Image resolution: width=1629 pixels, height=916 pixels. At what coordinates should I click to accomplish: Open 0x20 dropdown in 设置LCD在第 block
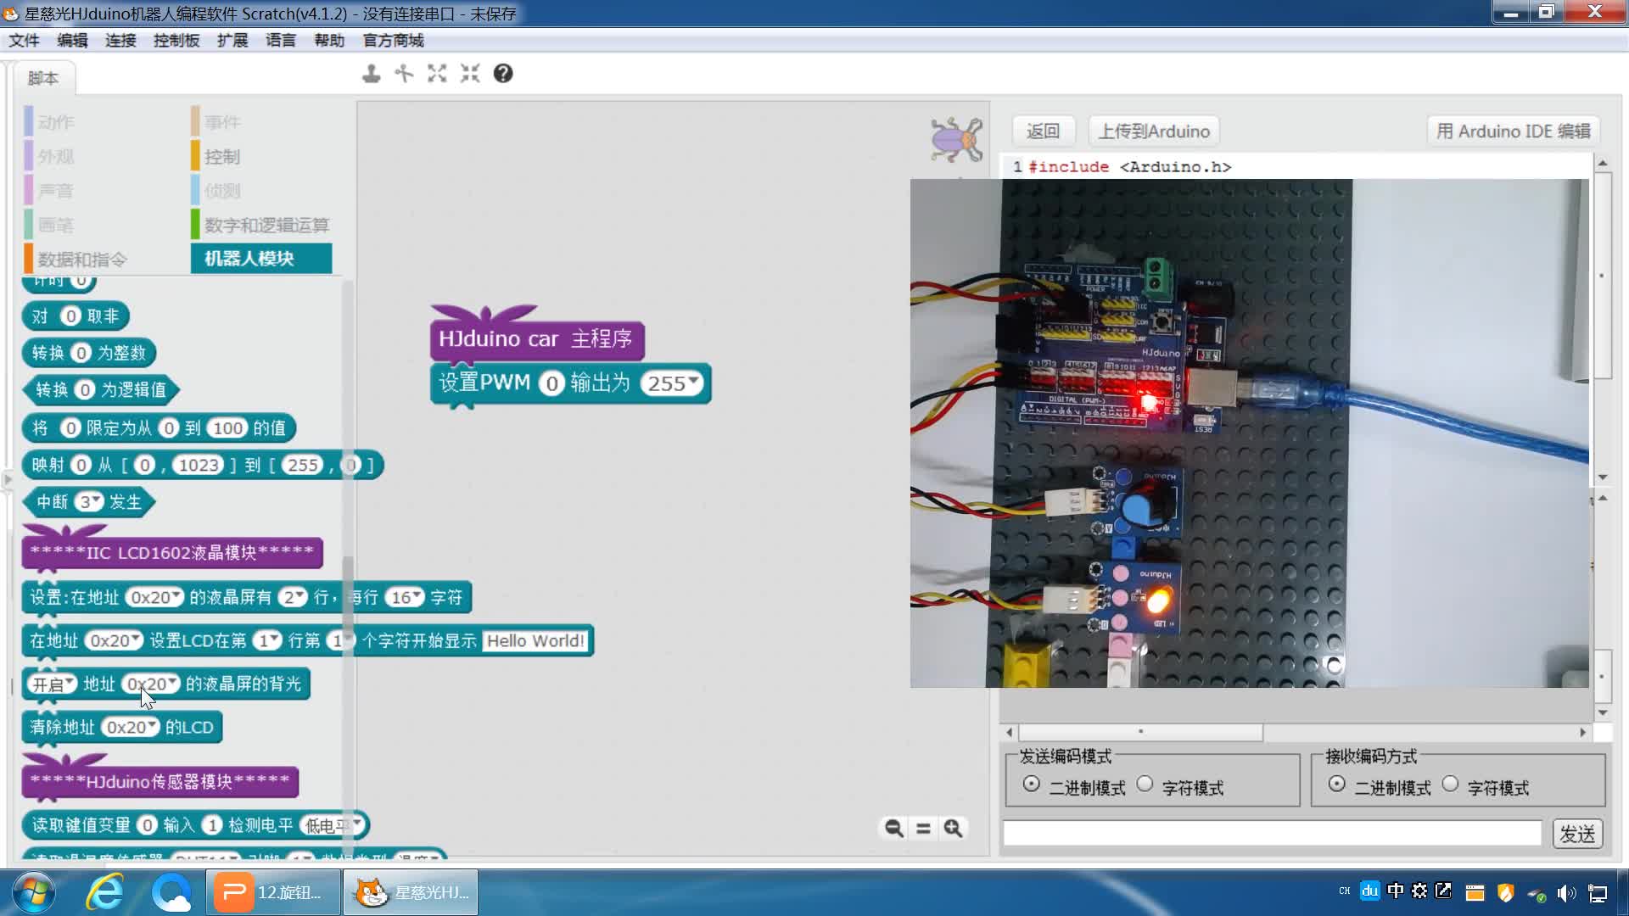coord(114,641)
